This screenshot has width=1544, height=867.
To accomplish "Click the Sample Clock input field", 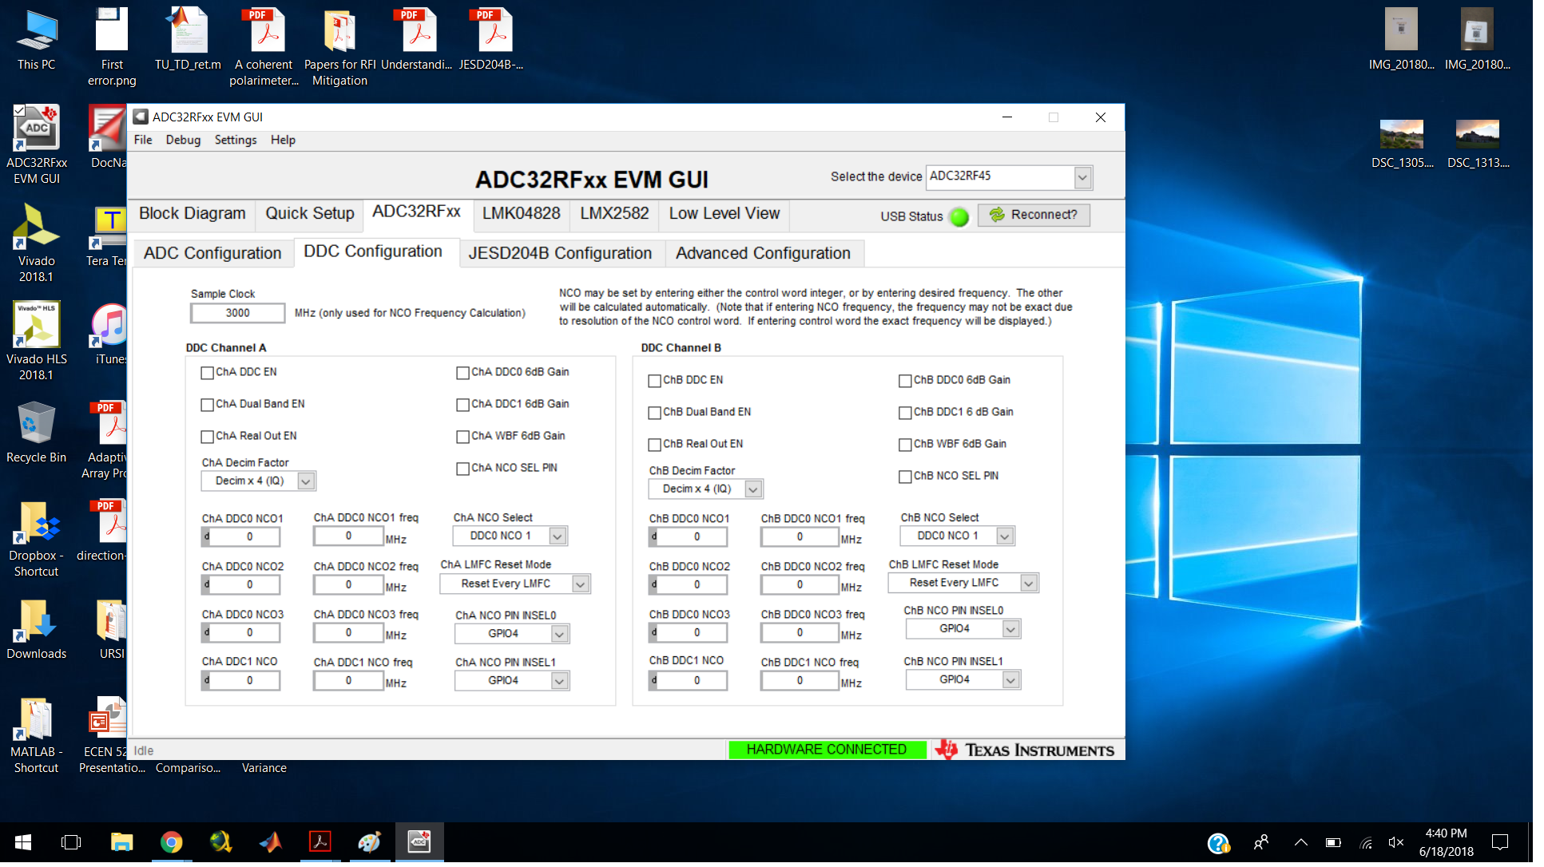I will (x=237, y=313).
